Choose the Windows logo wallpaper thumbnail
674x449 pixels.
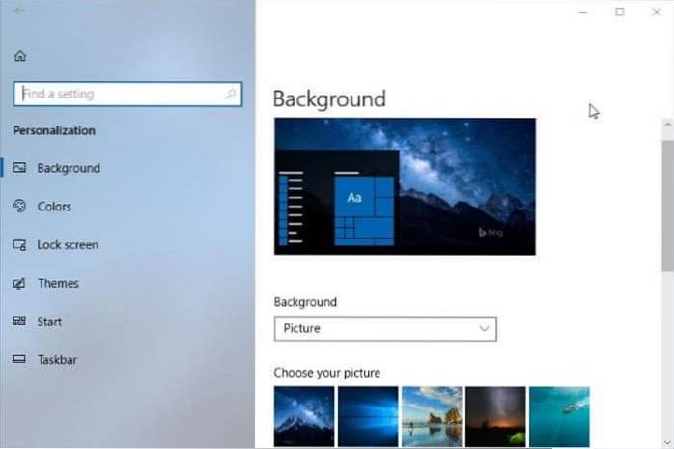click(368, 416)
